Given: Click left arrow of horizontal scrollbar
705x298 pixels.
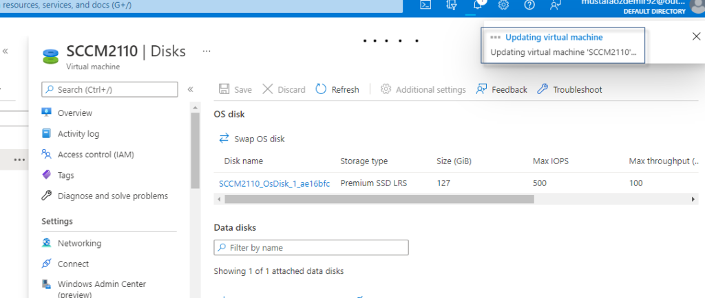Looking at the screenshot, I should [x=219, y=199].
